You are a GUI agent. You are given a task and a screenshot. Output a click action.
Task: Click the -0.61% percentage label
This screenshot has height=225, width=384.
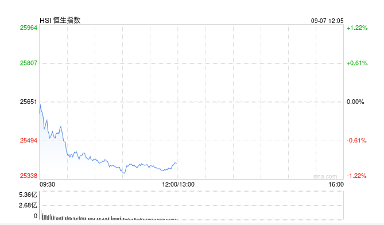click(356, 140)
